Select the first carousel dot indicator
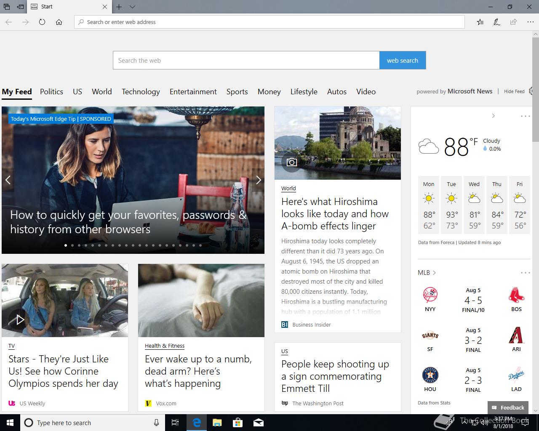 pyautogui.click(x=66, y=245)
